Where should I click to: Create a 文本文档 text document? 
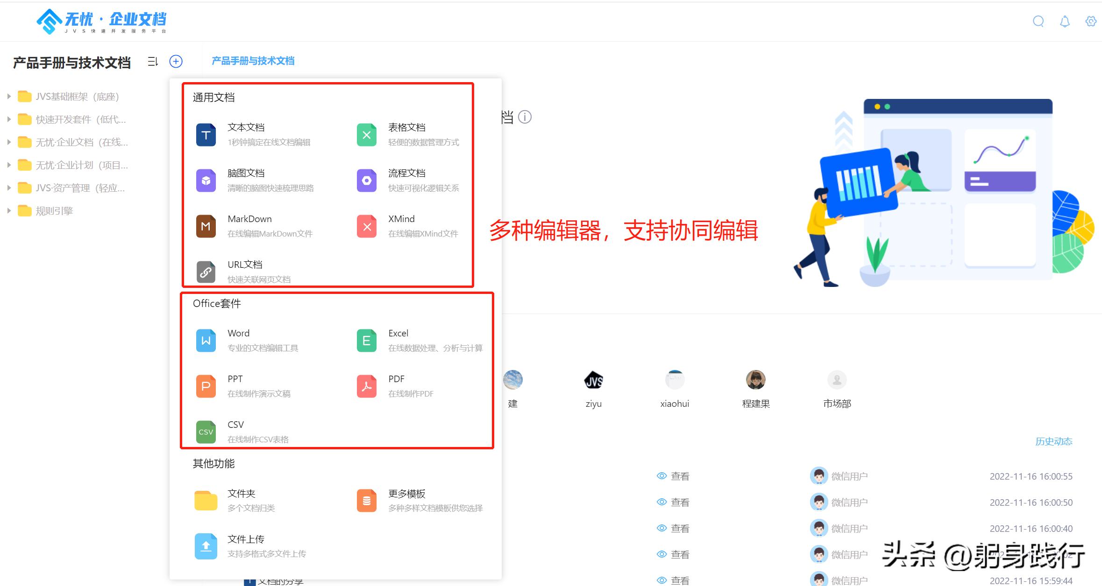pyautogui.click(x=253, y=134)
